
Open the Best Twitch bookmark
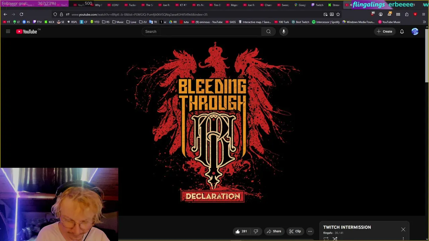click(x=300, y=22)
